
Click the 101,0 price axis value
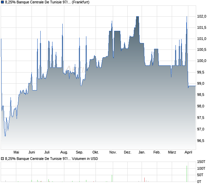point(202,39)
